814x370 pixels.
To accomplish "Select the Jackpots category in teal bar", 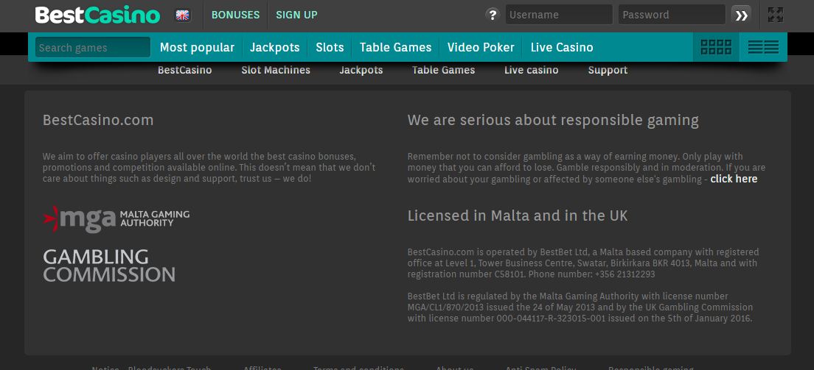I will click(x=274, y=48).
